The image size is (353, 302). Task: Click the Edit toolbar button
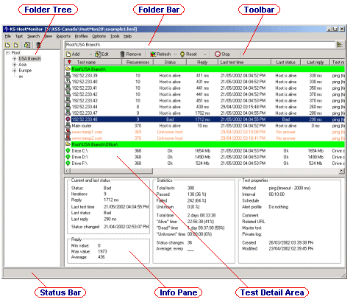[101, 54]
